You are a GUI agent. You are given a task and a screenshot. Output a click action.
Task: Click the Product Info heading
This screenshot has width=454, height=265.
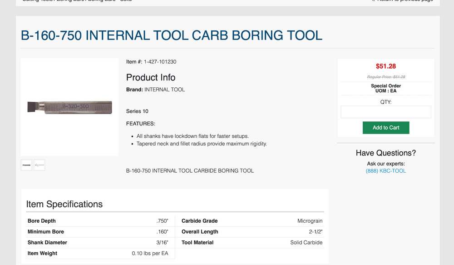[151, 77]
